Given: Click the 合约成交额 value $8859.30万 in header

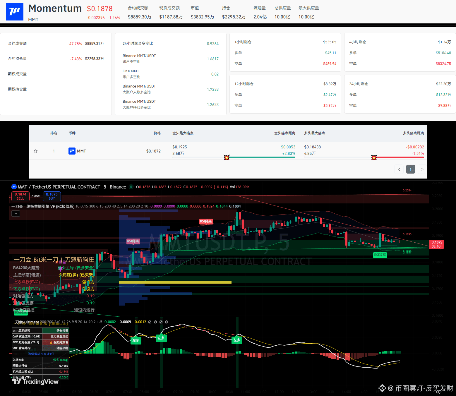Looking at the screenshot, I should click(140, 17).
